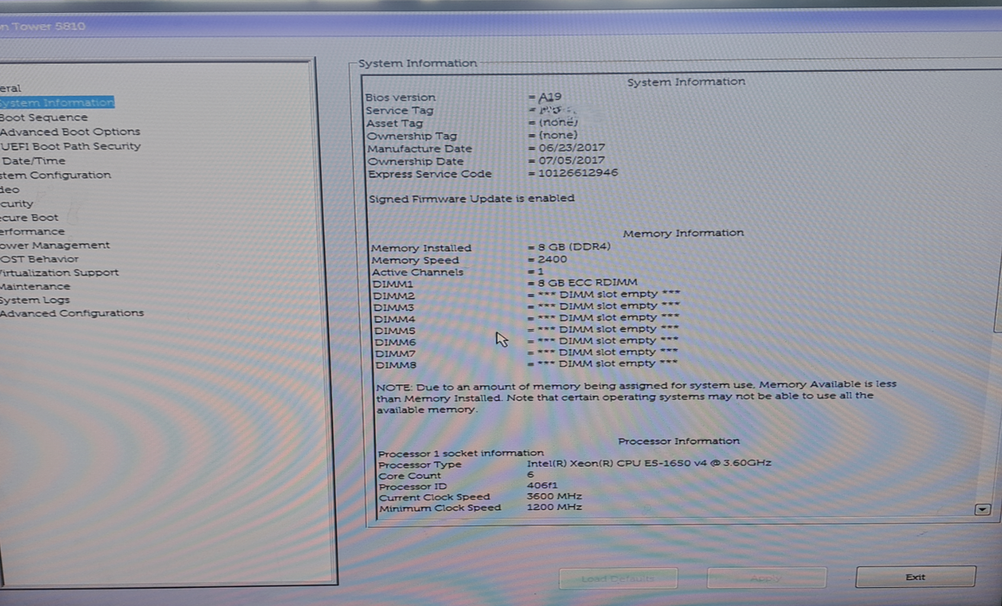
Task: Expand System Configuration category
Action: 55,175
